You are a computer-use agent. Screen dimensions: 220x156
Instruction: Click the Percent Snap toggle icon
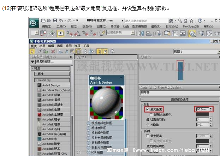click(85, 34)
